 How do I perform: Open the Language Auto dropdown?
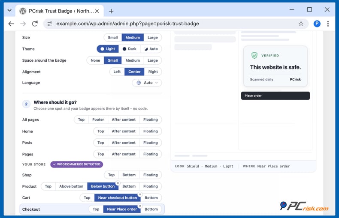(147, 83)
